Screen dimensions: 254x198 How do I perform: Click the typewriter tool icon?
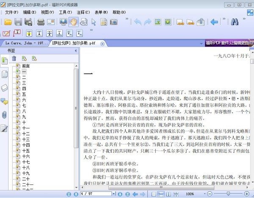(x=6, y=33)
